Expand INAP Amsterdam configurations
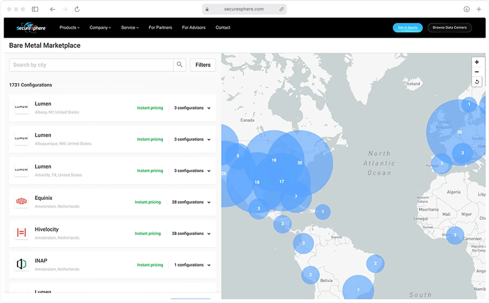Image resolution: width=489 pixels, height=303 pixels. [209, 265]
